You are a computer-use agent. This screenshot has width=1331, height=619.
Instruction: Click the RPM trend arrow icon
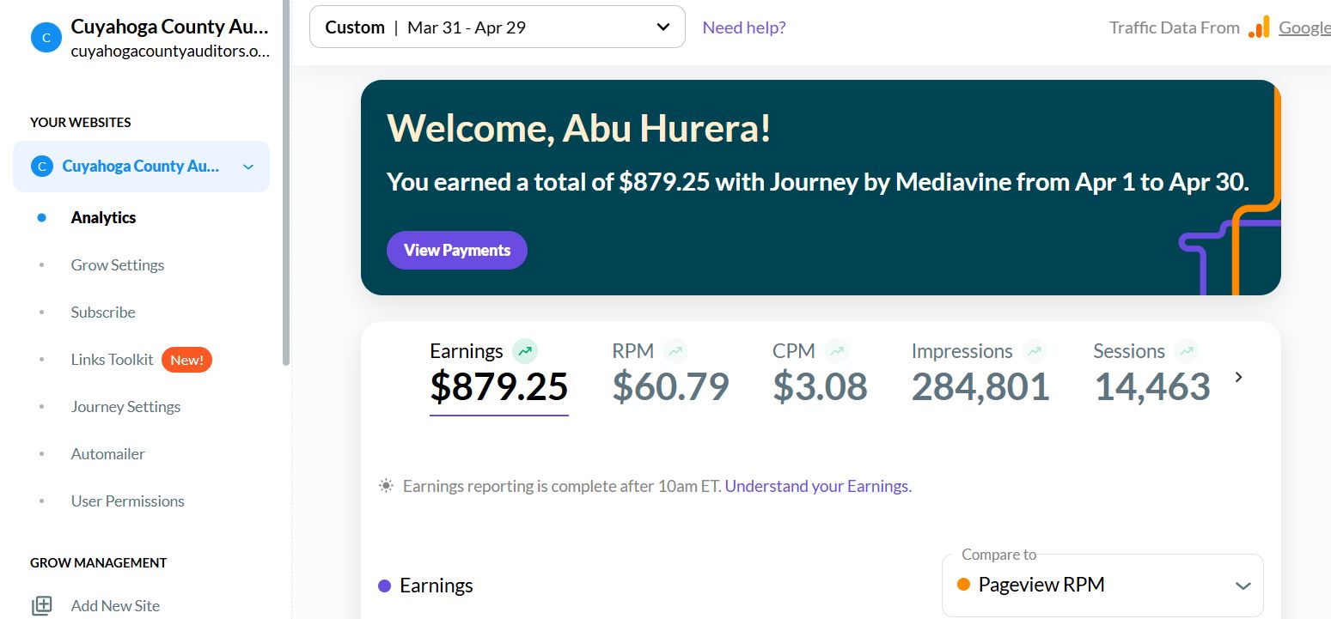pos(676,350)
